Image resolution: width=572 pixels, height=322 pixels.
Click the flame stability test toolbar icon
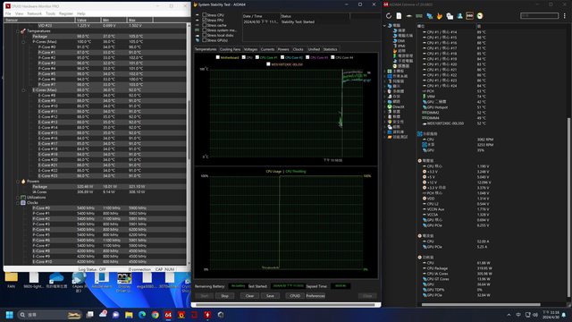coord(440,16)
